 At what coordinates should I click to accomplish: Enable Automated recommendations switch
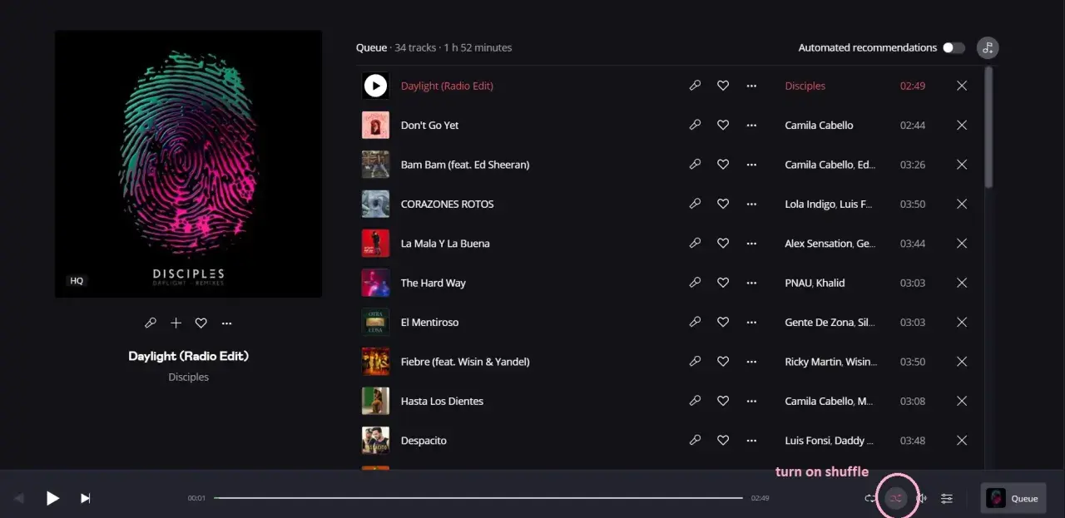click(x=954, y=47)
